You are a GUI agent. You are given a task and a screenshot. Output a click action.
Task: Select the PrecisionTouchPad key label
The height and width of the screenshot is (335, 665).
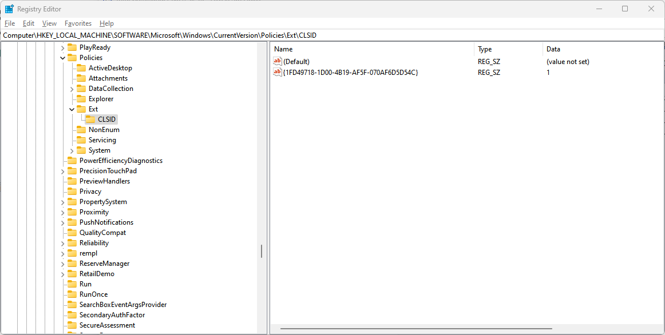click(x=108, y=171)
